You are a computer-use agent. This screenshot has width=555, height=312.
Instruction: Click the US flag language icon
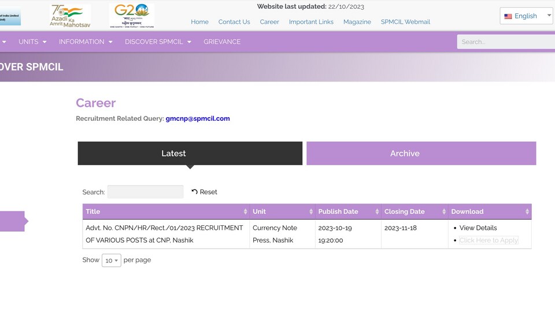(x=508, y=16)
